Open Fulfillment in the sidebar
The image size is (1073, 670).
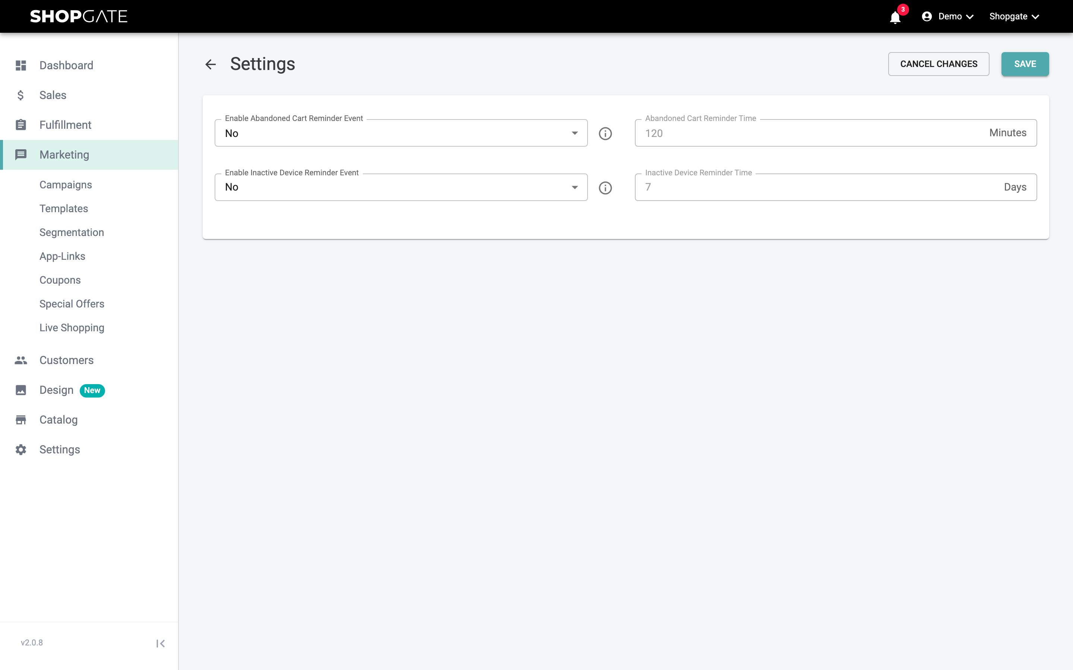click(x=89, y=125)
